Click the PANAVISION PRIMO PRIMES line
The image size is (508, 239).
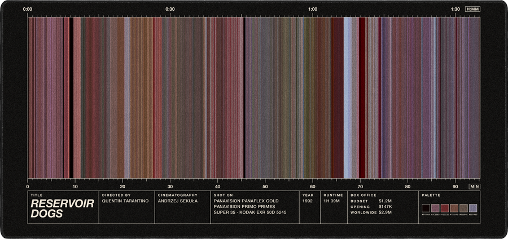(x=244, y=207)
